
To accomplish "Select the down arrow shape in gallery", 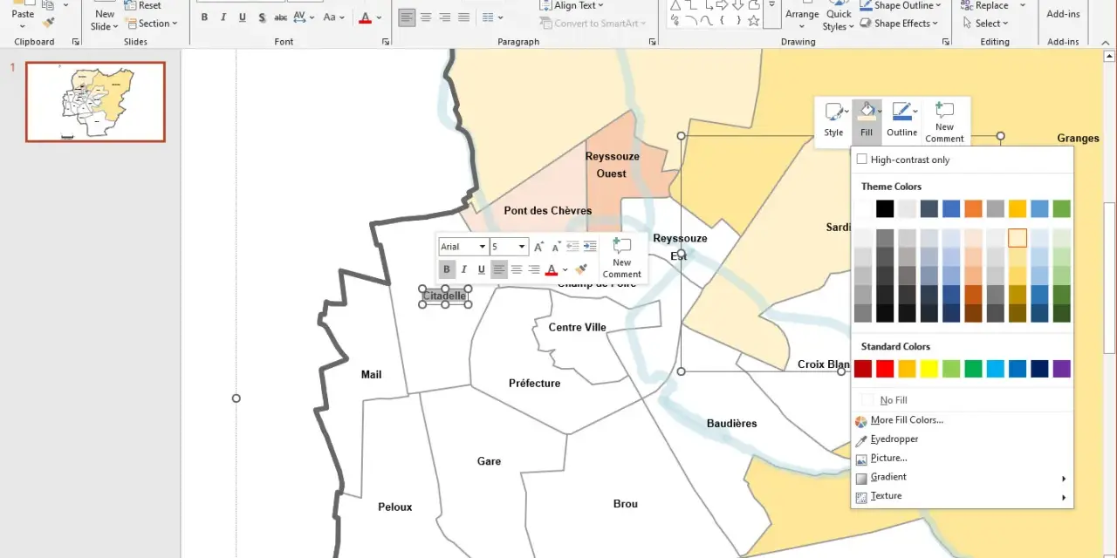I will coord(737,5).
